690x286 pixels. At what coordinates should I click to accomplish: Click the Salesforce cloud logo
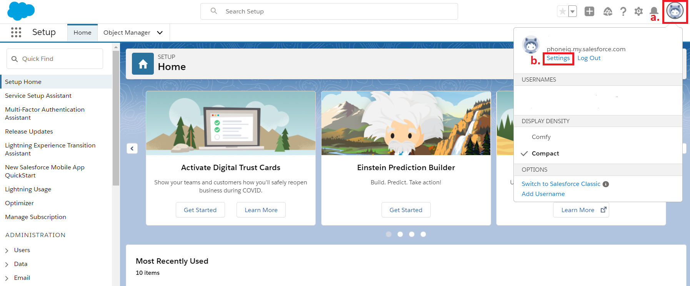[x=21, y=11]
